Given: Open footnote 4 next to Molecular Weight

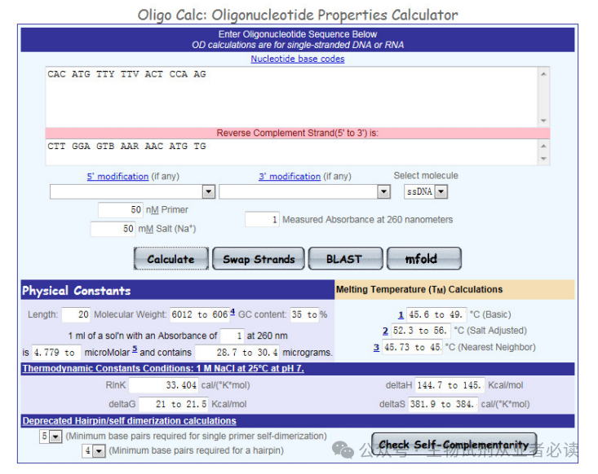Looking at the screenshot, I should tap(233, 311).
